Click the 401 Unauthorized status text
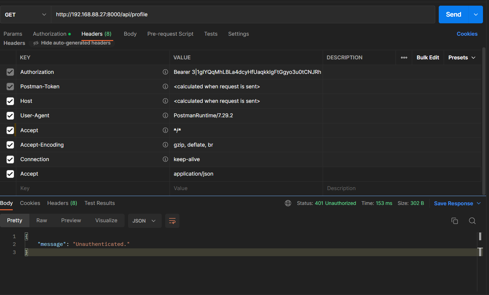Screen dimensions: 489x295 (335, 203)
